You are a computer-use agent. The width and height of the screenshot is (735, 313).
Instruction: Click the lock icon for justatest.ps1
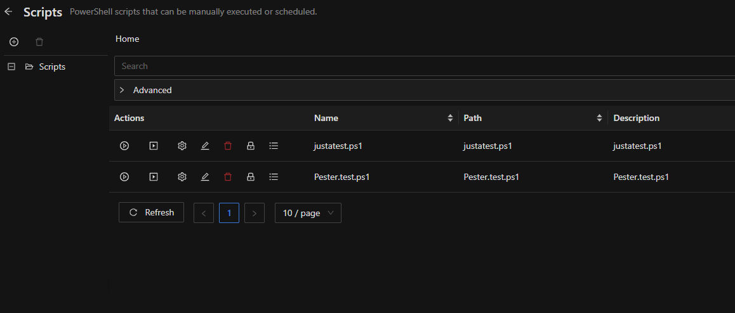tap(251, 146)
